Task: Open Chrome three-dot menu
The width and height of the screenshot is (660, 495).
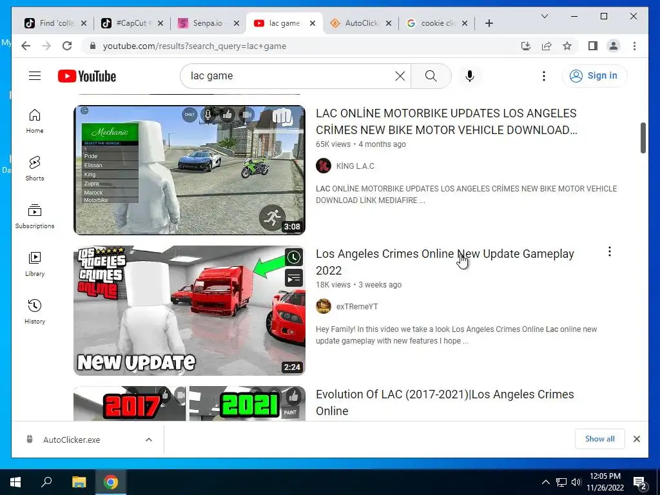Action: pos(634,46)
